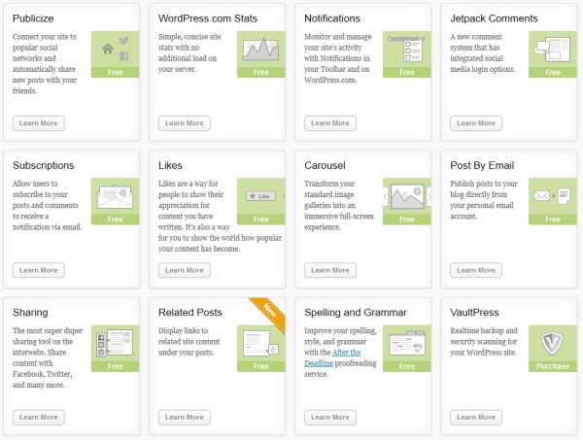Image resolution: width=583 pixels, height=440 pixels.
Task: Click the WordPress.com Stats graph icon
Action: click(x=261, y=50)
